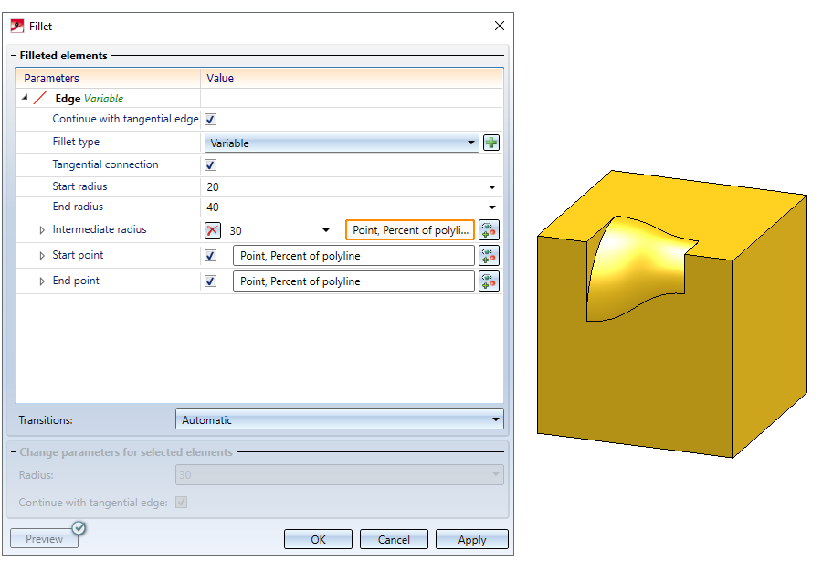Close the Fillet dialog
The image size is (822, 562).
tap(500, 26)
